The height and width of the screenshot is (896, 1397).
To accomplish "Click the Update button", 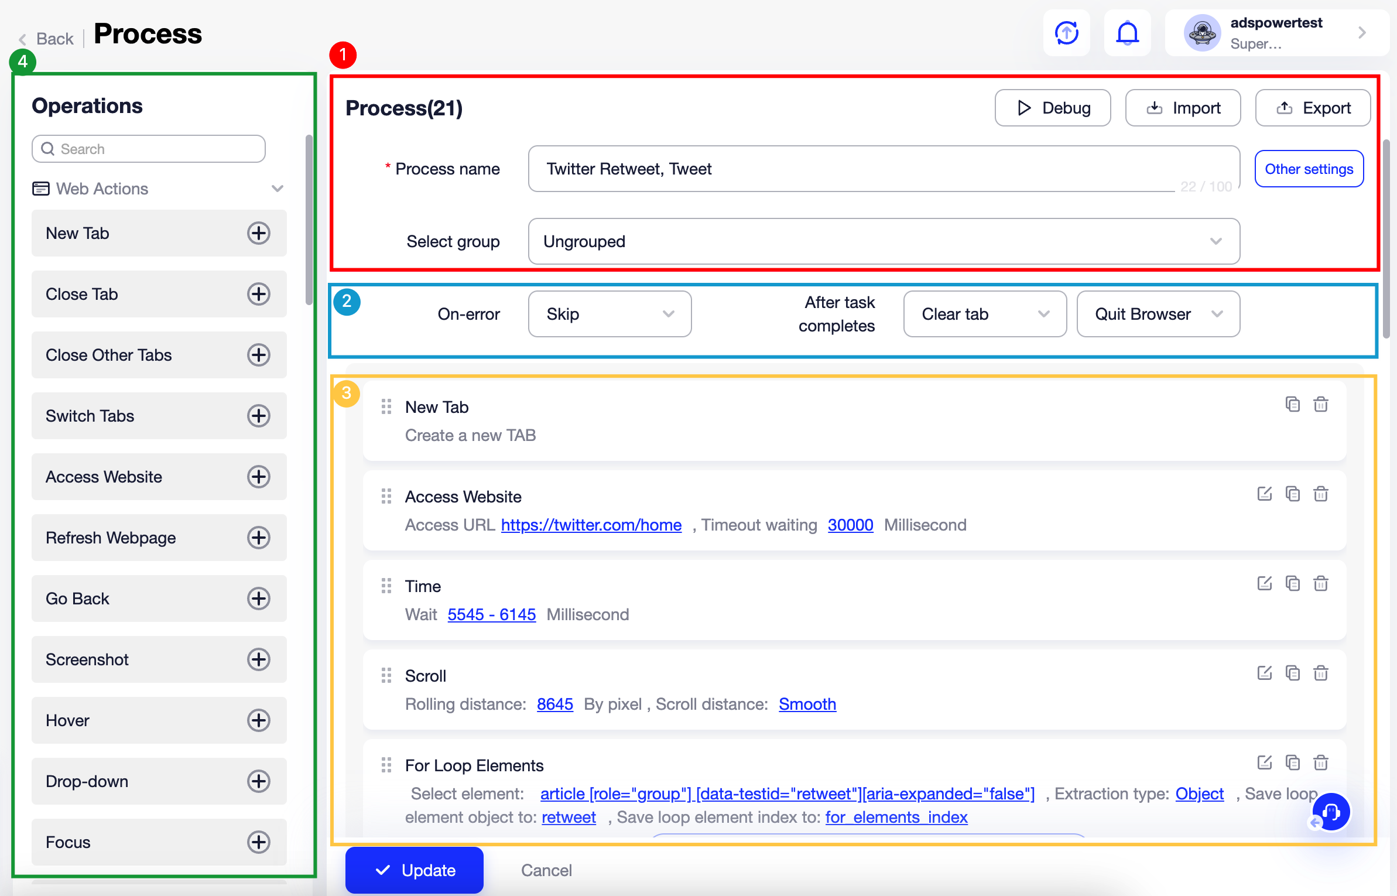I will [415, 870].
